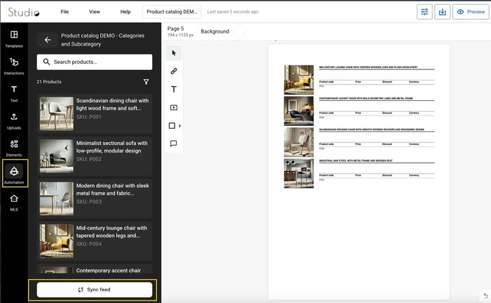Screen dimensions: 491x303
Task: Open the product filter funnel icon
Action: [146, 82]
